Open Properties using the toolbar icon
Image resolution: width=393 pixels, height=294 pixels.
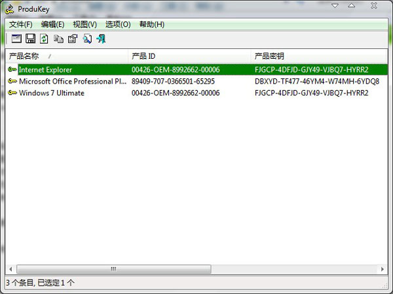pos(73,39)
